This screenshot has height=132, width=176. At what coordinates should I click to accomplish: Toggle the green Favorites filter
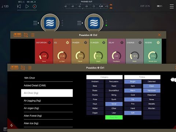pyautogui.click(x=114, y=117)
